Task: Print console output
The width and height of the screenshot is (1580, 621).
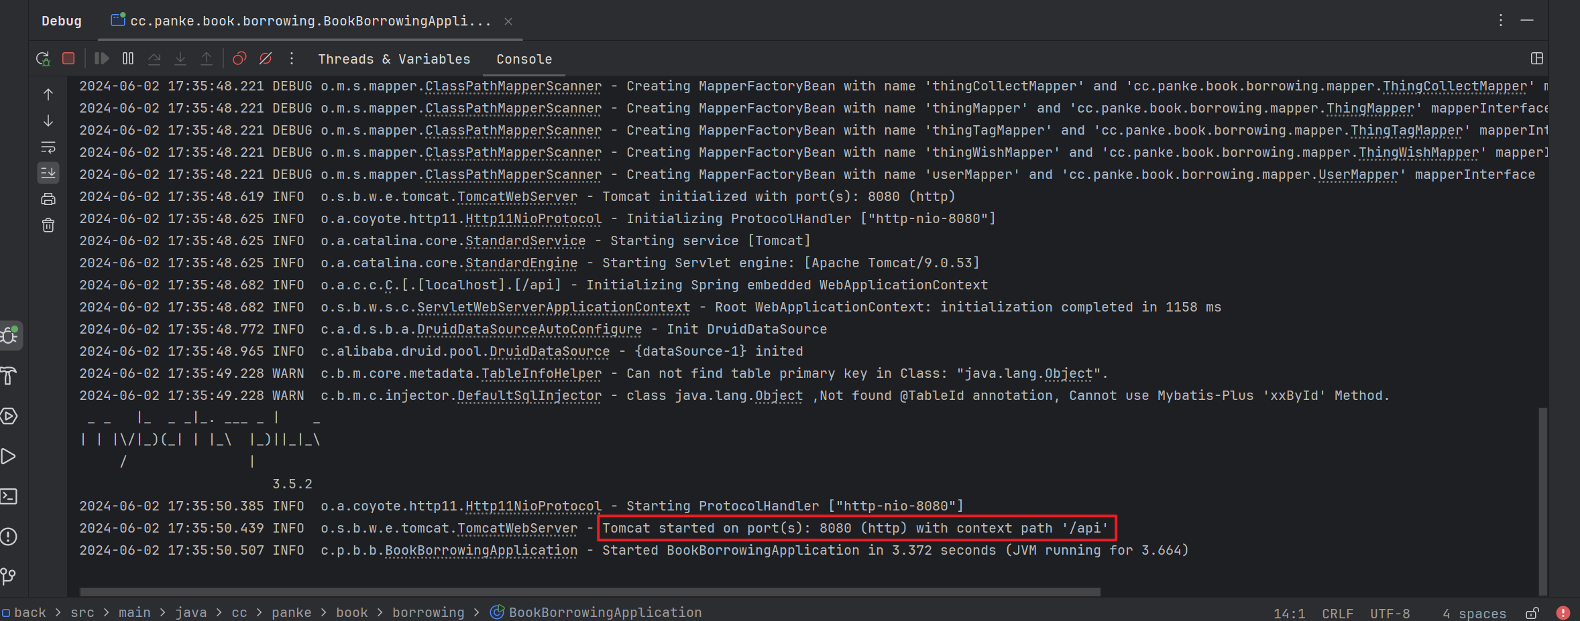Action: click(48, 199)
